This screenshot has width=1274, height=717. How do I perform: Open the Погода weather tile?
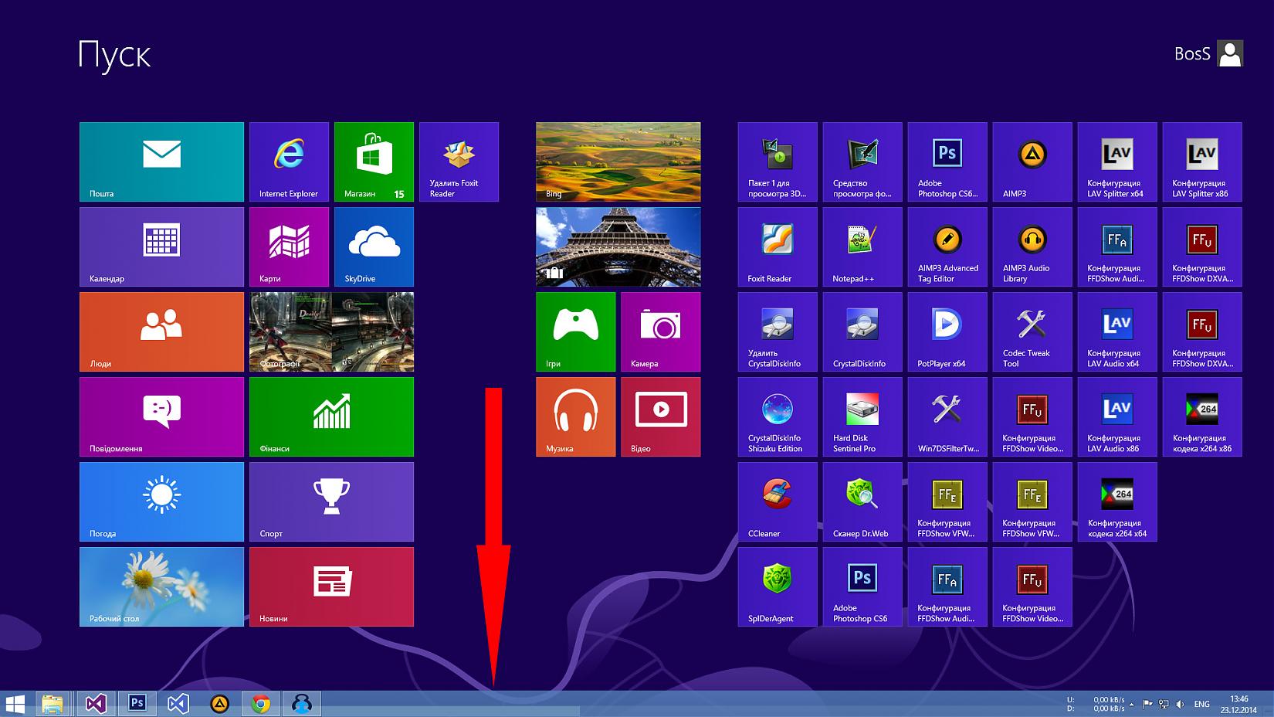161,501
